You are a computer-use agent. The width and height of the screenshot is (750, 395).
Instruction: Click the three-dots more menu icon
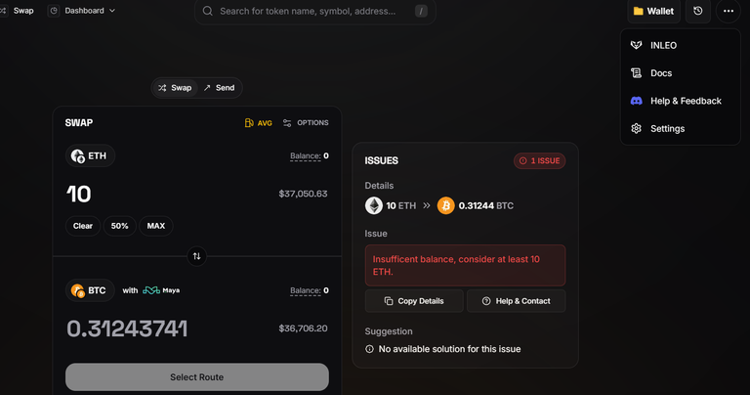(728, 11)
